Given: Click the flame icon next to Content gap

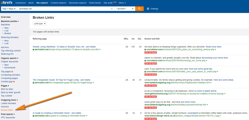Looking at the screenshot, I should click(14, 82).
